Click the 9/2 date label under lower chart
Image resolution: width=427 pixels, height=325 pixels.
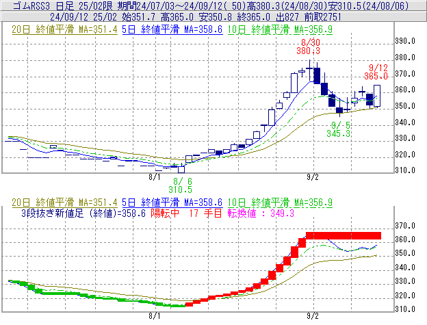click(313, 316)
